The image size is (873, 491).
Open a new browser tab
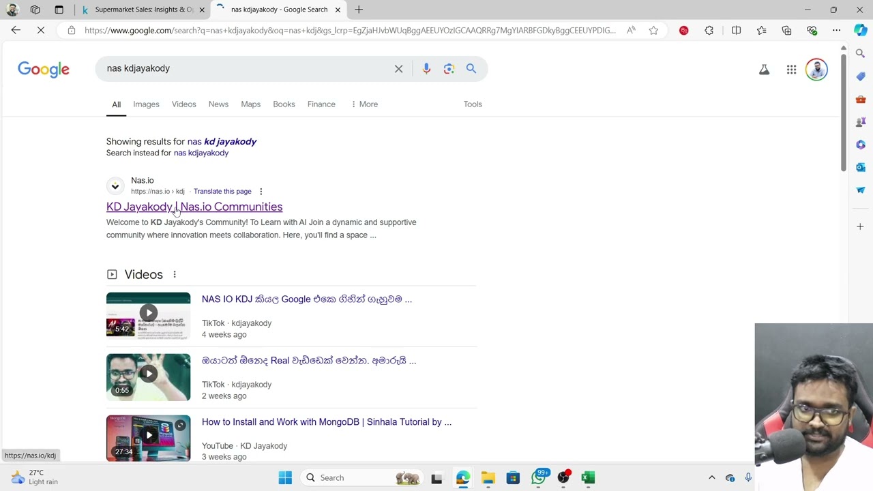(x=359, y=10)
